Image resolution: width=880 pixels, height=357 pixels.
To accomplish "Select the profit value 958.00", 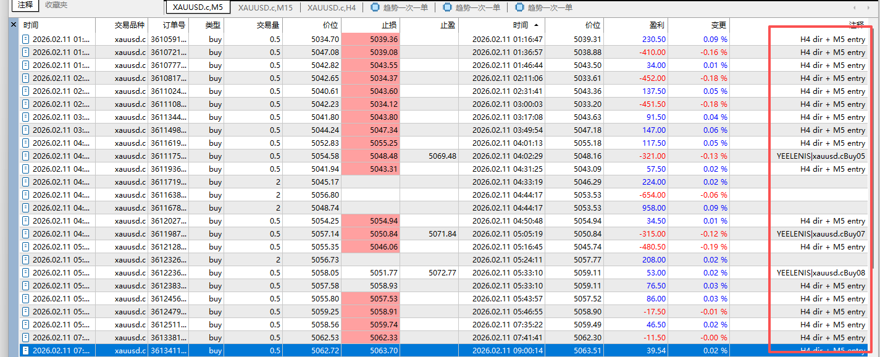I will click(653, 208).
